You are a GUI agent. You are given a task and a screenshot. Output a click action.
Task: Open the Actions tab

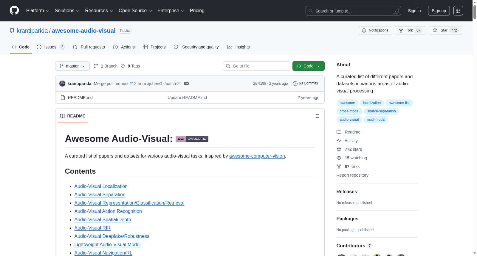(124, 47)
